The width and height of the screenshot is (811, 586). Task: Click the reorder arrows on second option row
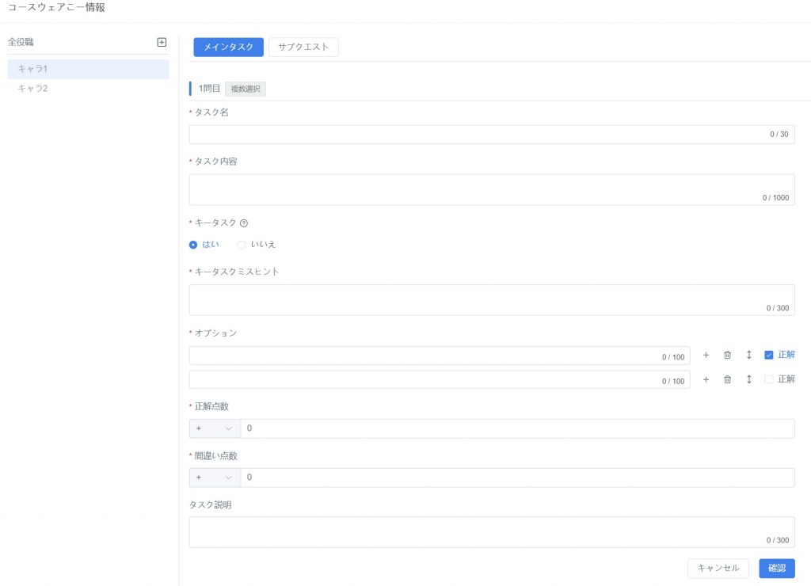click(x=748, y=380)
